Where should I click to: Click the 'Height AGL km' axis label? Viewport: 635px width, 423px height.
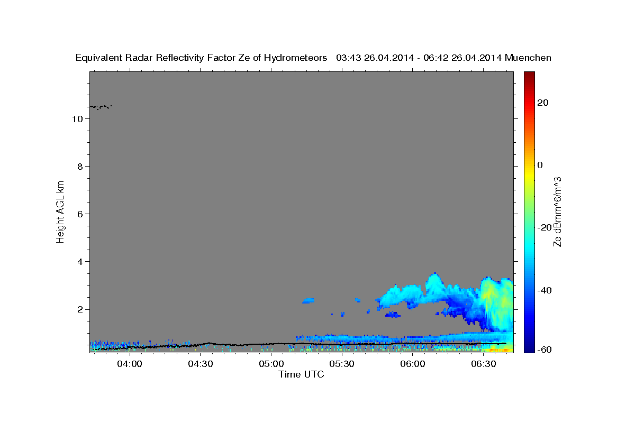61,211
